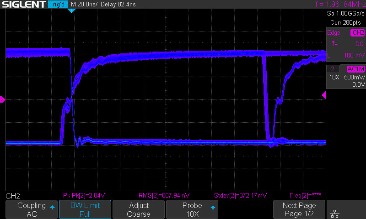Click the Freq[2]=**** measurement
The image size is (366, 219).
[x=305, y=195]
